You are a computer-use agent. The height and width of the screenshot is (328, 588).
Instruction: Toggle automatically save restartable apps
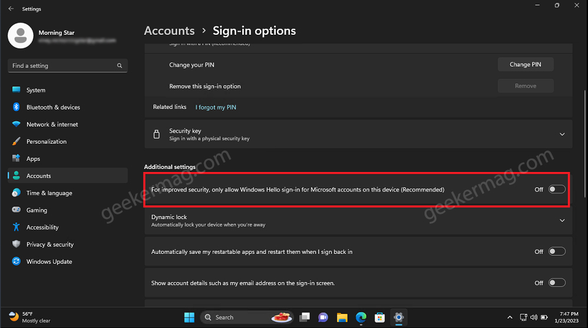coord(557,251)
